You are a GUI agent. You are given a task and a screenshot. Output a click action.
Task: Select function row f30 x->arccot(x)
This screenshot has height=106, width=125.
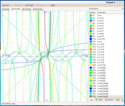[x=106, y=91]
